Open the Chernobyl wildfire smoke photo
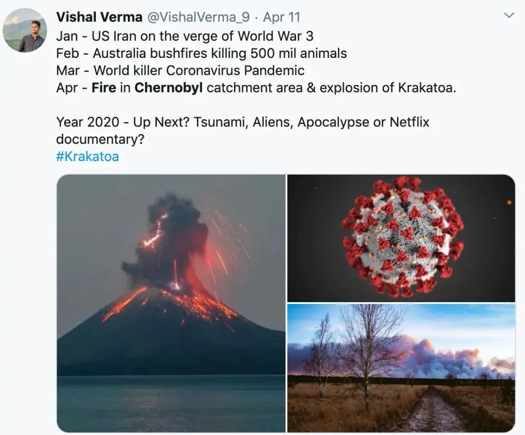 [401, 368]
